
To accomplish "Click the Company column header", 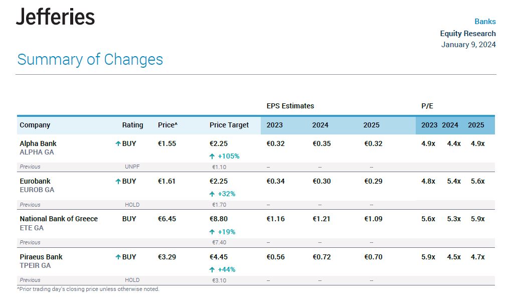I will click(x=35, y=125).
